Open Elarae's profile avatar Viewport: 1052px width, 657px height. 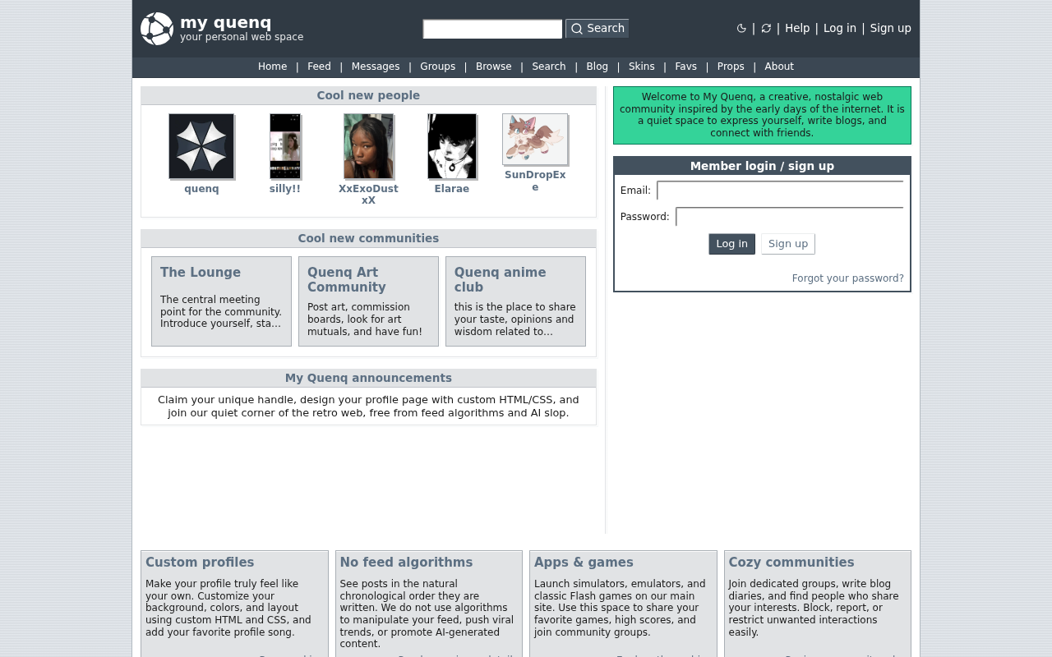(x=452, y=146)
